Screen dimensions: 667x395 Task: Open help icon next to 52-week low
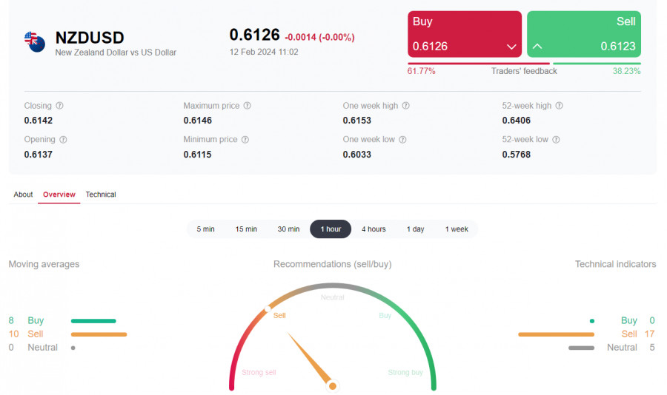(556, 139)
